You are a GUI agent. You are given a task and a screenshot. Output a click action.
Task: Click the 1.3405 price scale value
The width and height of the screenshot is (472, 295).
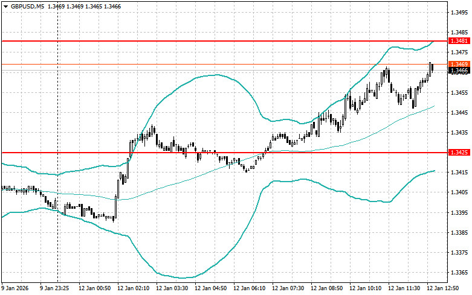click(459, 192)
